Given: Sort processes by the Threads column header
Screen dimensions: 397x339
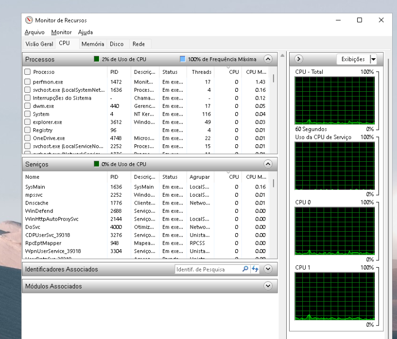Looking at the screenshot, I should (201, 72).
